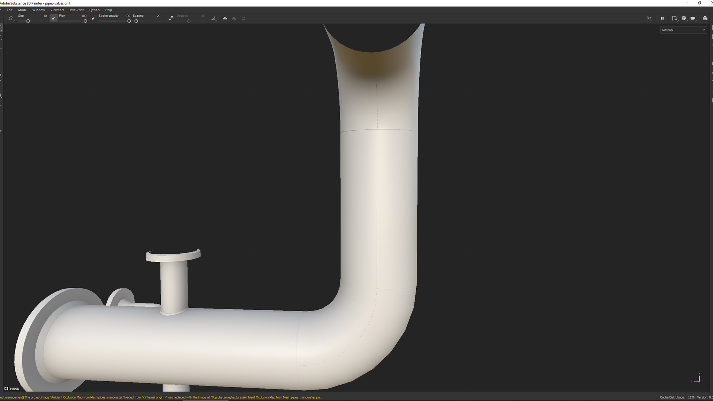Click the transform manipulator icon
The width and height of the screenshot is (713, 401).
(243, 18)
